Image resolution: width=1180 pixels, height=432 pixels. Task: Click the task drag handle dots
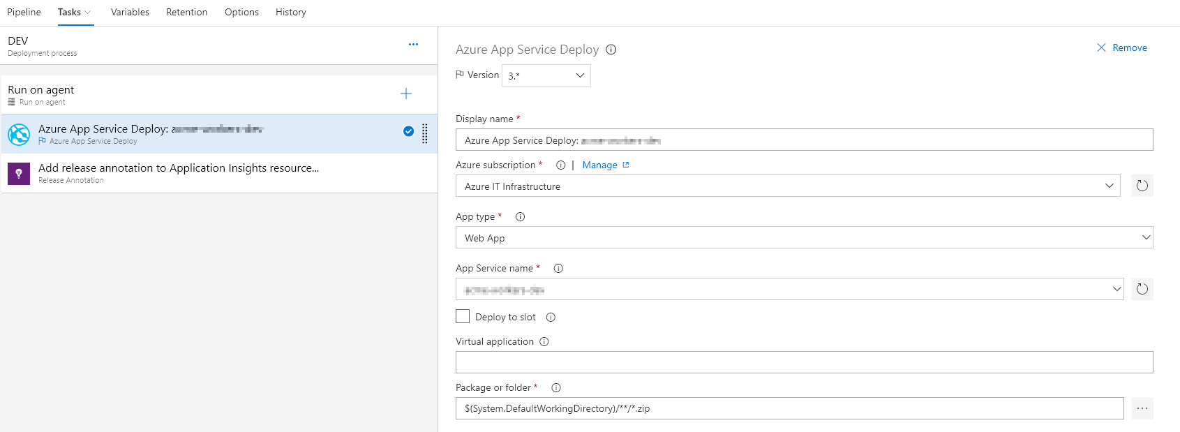coord(425,133)
